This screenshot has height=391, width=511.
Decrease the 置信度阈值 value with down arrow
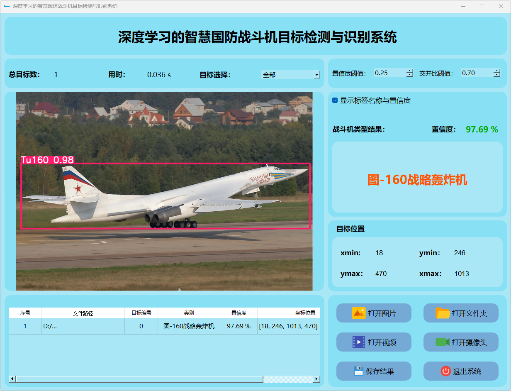(410, 75)
